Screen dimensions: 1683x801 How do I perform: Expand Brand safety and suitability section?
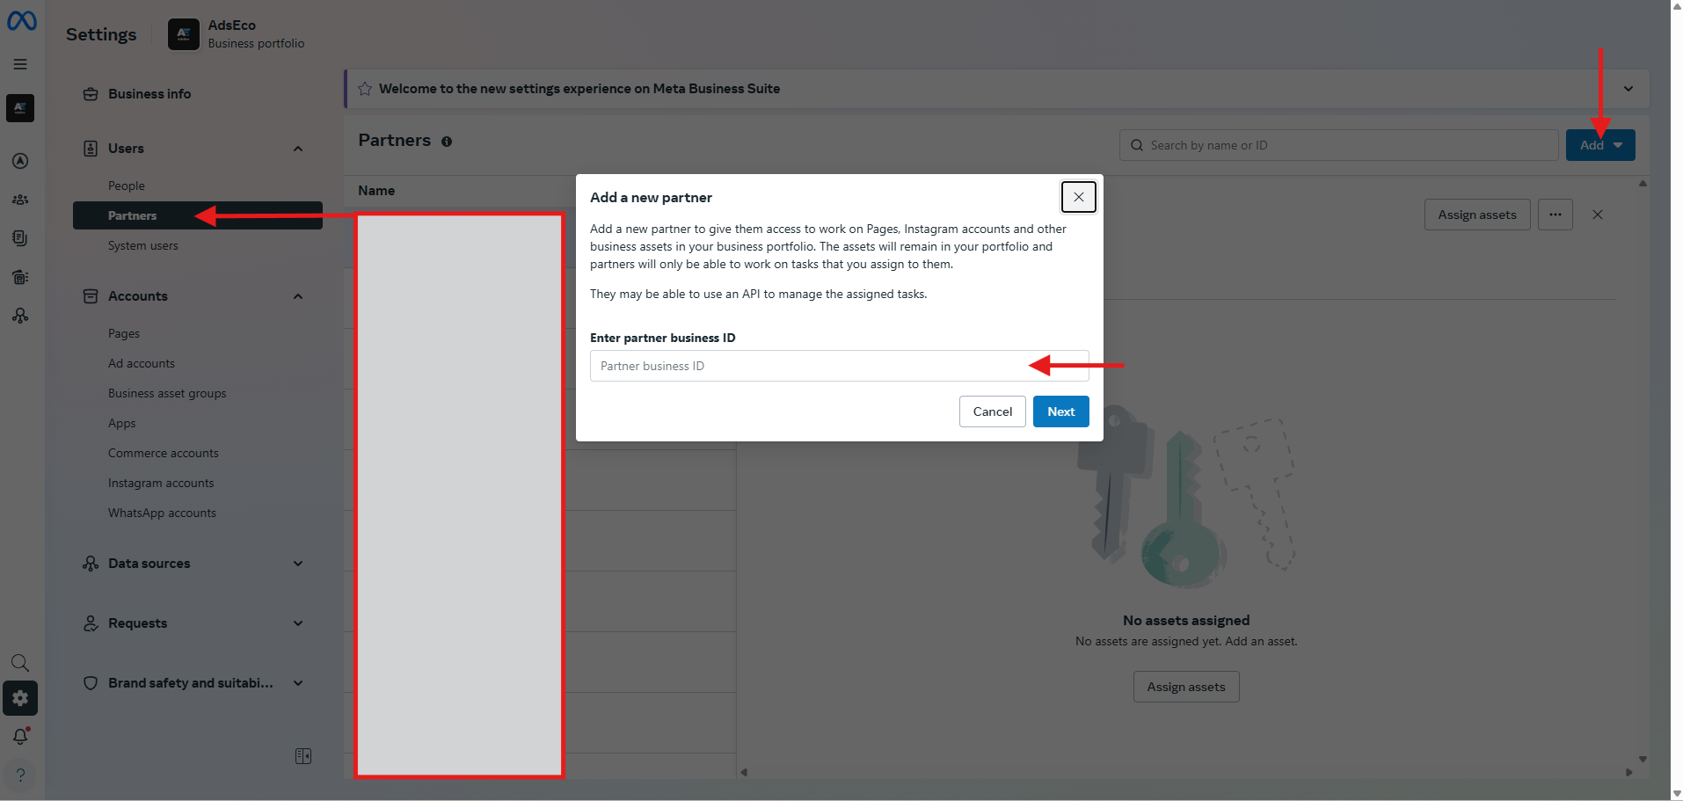(298, 683)
